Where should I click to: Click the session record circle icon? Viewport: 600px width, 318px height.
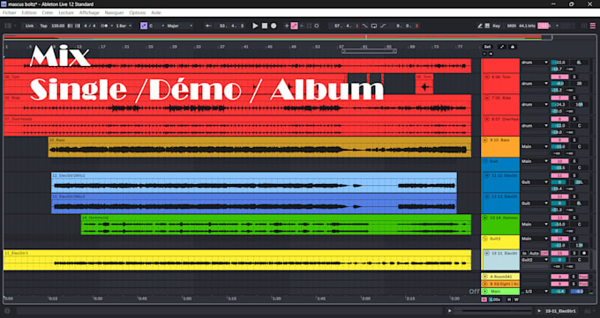coord(317,26)
